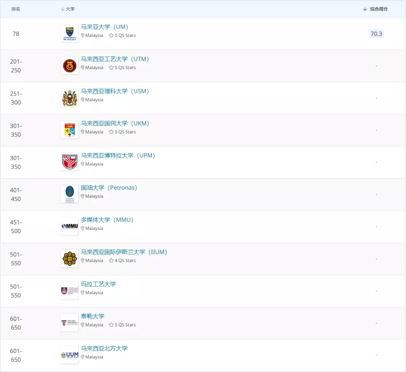Click the rank 251-300 cell
This screenshot has height=372, width=406.
point(16,98)
